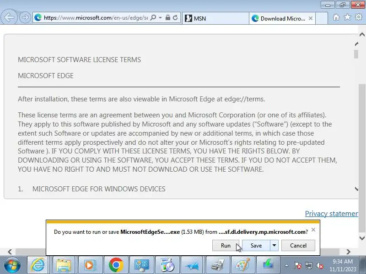Click the security lock icon in address bar
Screen dimensions: 366x274
(167, 18)
